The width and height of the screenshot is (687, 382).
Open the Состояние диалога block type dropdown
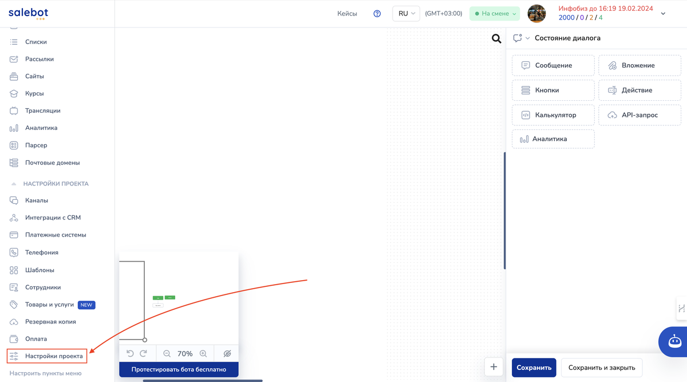coord(522,38)
